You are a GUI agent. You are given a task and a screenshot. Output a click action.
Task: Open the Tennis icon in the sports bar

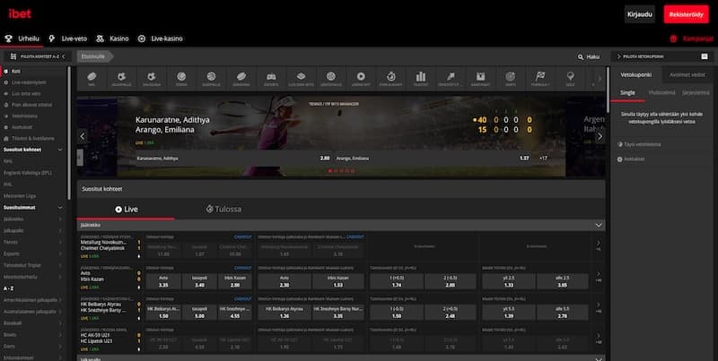pos(181,79)
